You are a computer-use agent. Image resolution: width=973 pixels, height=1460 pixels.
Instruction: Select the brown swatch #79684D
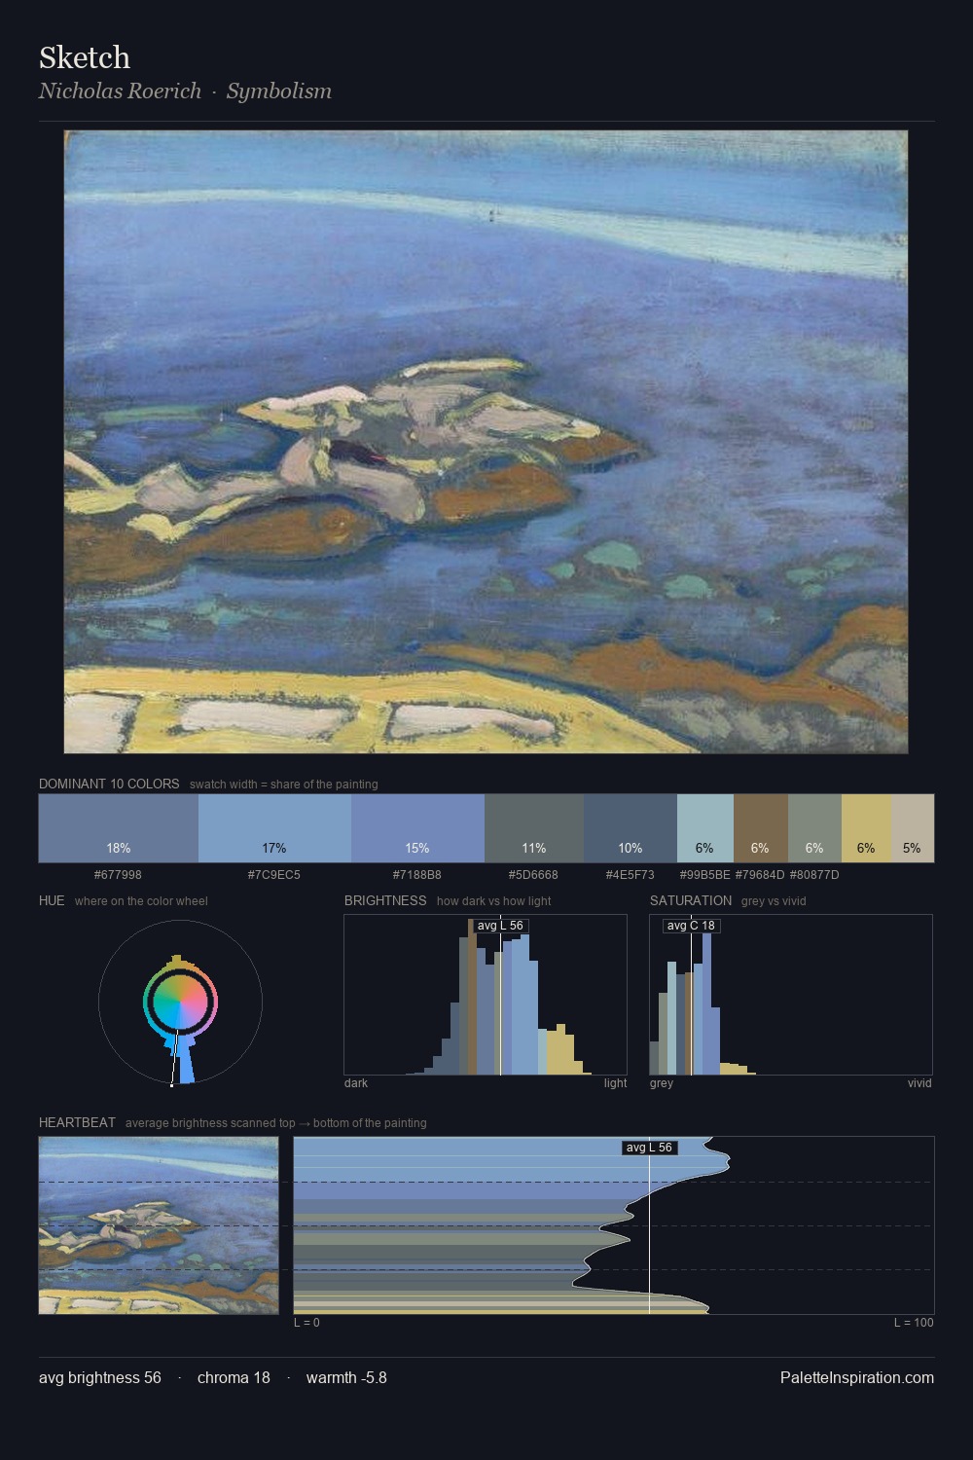[761, 828]
